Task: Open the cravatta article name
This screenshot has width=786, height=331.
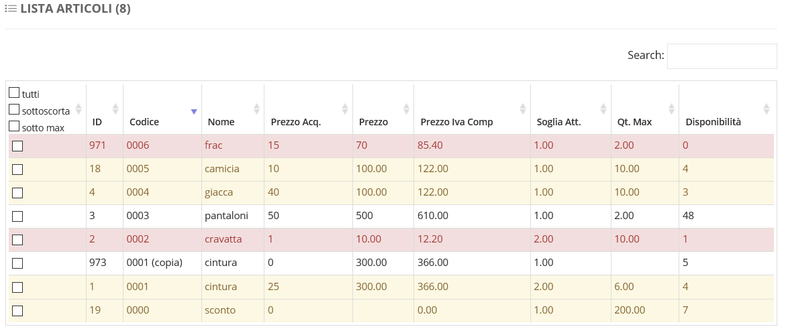Action: coord(223,239)
